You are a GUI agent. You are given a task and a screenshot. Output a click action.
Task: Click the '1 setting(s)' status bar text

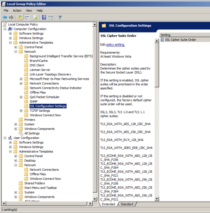(x=9, y=210)
